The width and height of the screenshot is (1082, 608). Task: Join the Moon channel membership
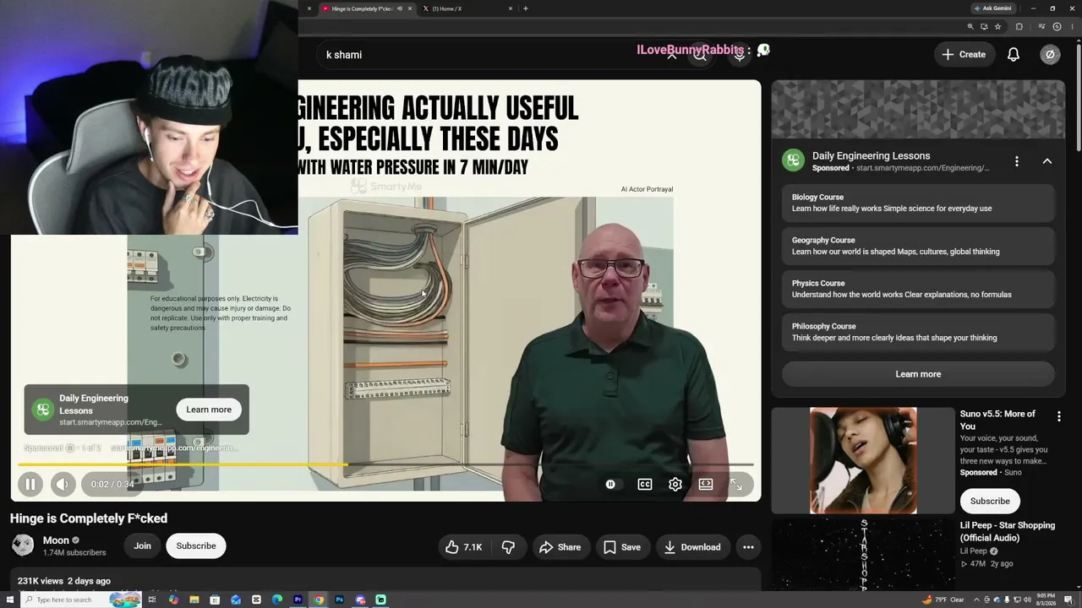pos(142,546)
